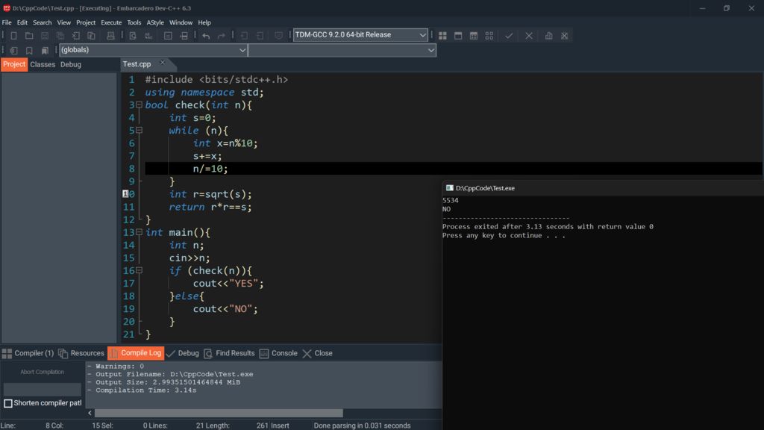Select the Compile Log tab

click(x=136, y=353)
